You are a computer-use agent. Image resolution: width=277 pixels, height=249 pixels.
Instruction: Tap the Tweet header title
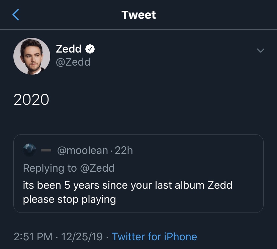(x=138, y=15)
